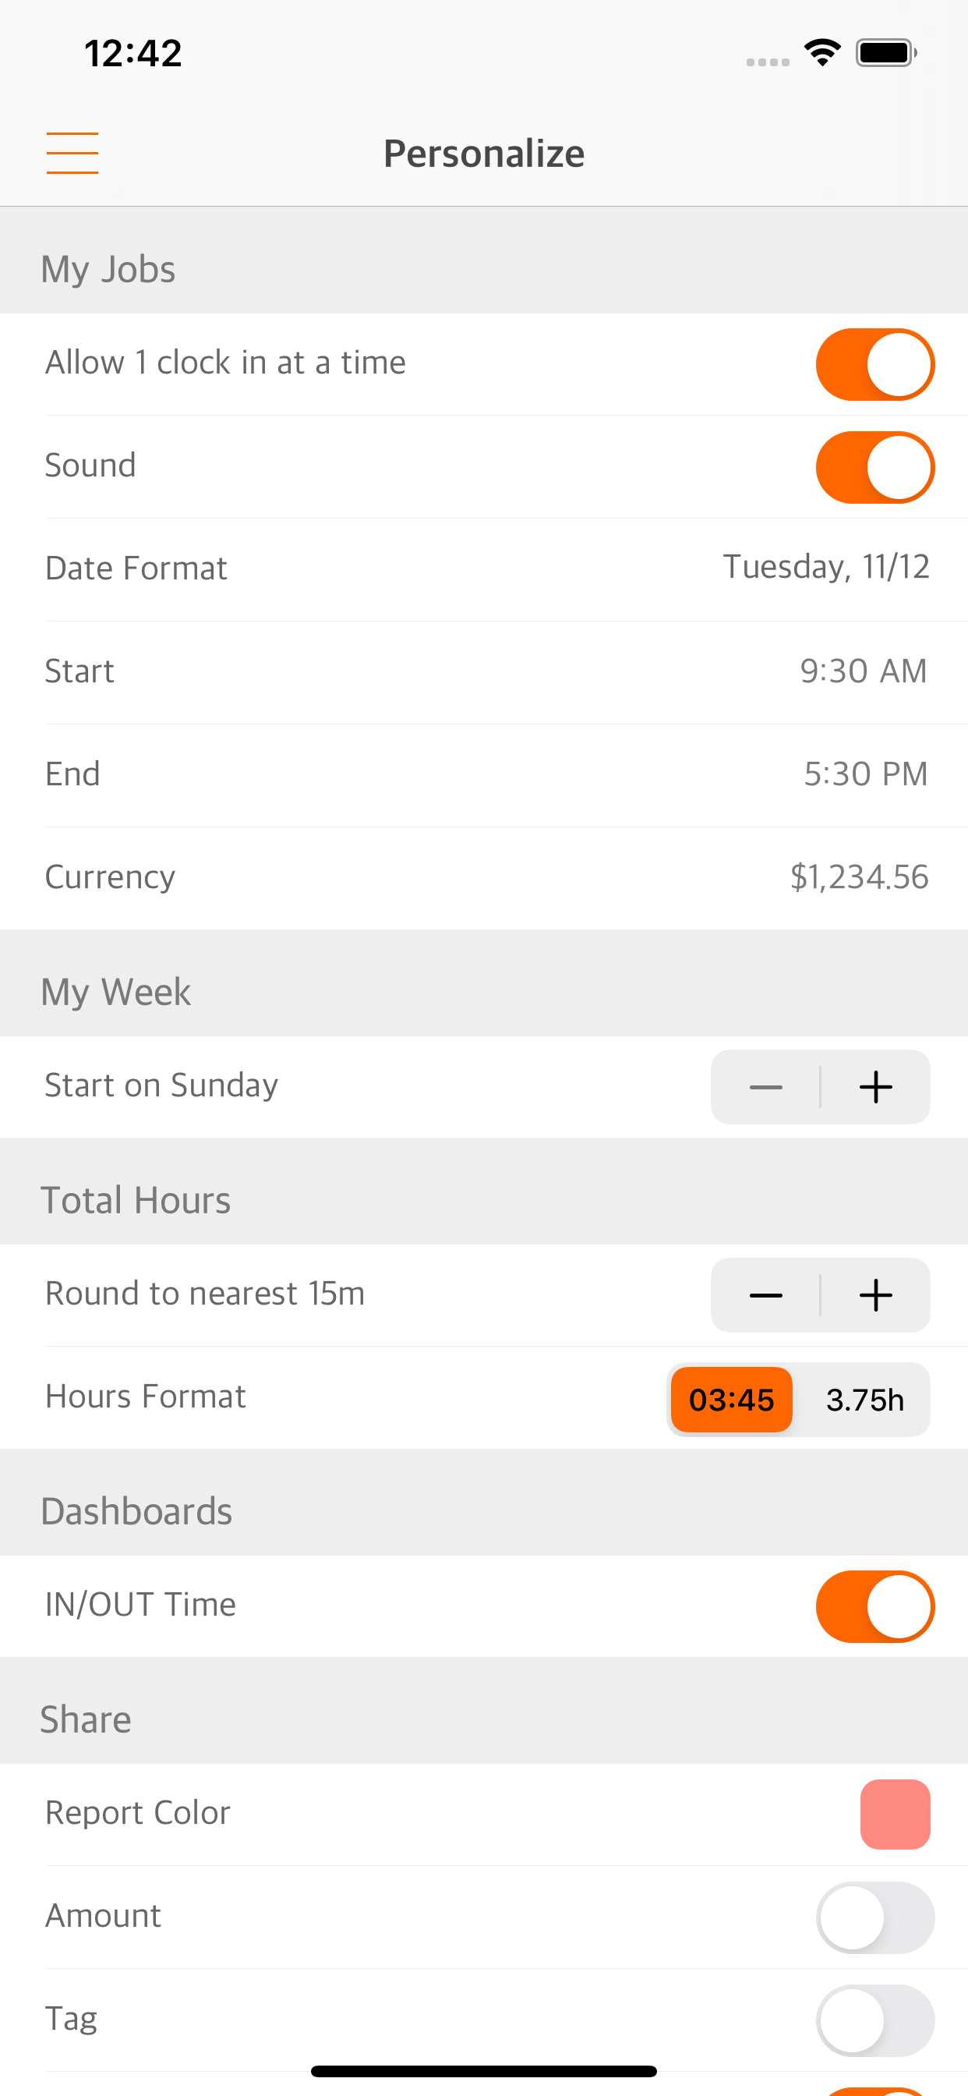Open the Report Color swatch
The height and width of the screenshot is (2096, 968).
[895, 1814]
